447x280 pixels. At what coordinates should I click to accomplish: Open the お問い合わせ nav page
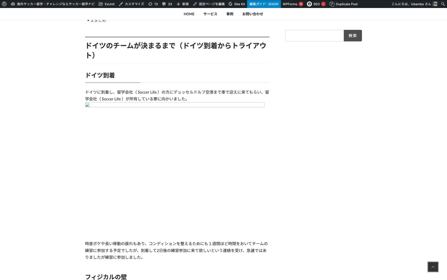(252, 14)
